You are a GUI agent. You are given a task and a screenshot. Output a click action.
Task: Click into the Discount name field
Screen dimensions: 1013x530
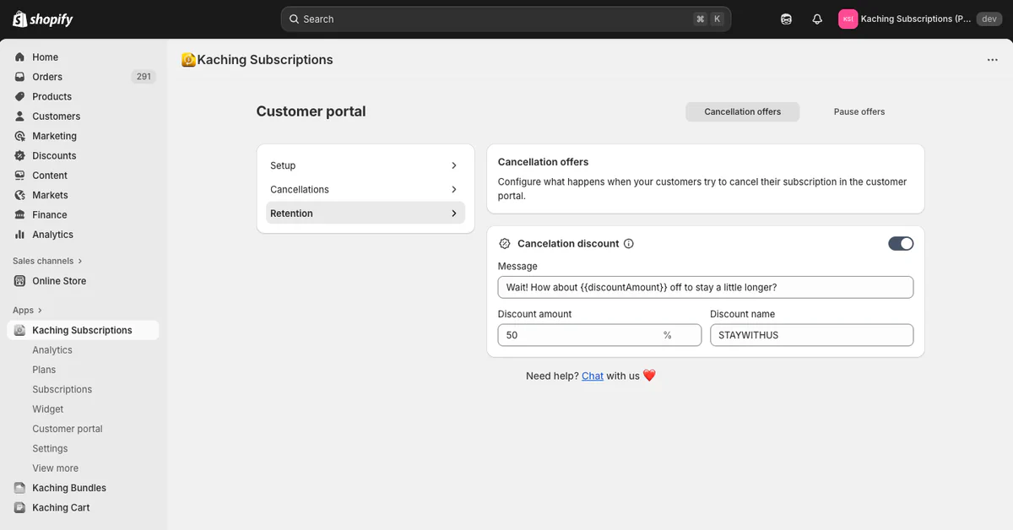click(811, 335)
